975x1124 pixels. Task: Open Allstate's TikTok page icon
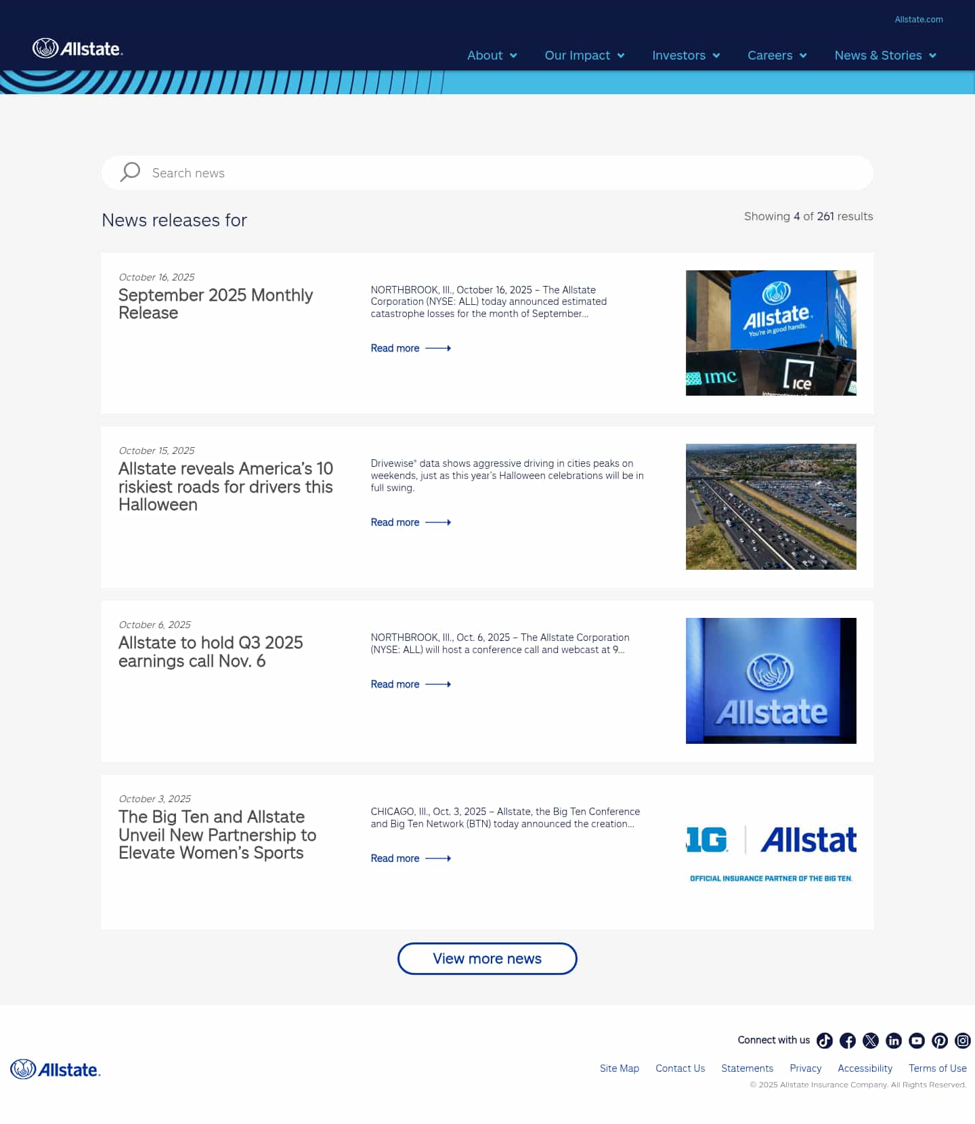click(x=825, y=1041)
